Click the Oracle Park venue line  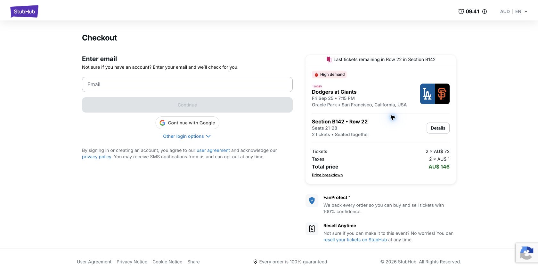359,105
